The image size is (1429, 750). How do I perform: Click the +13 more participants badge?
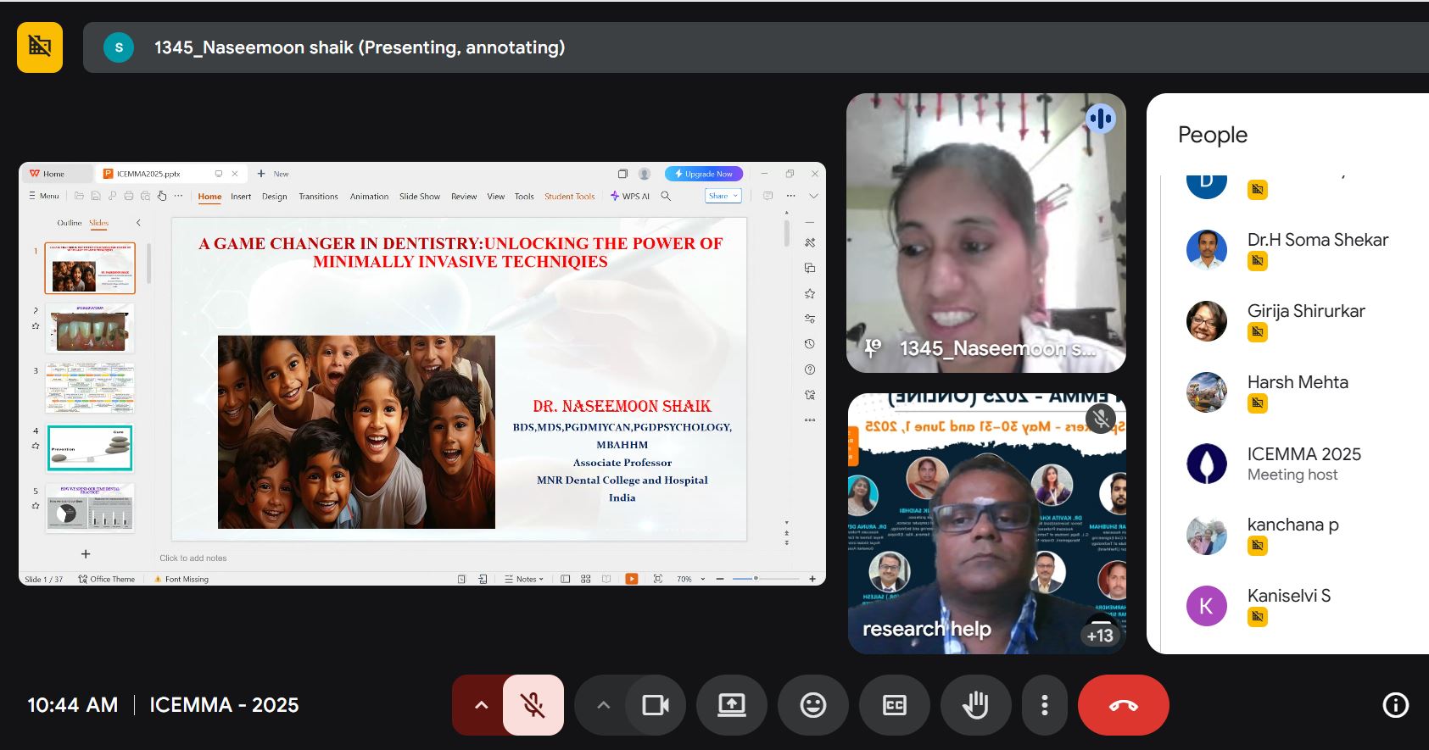[1100, 635]
